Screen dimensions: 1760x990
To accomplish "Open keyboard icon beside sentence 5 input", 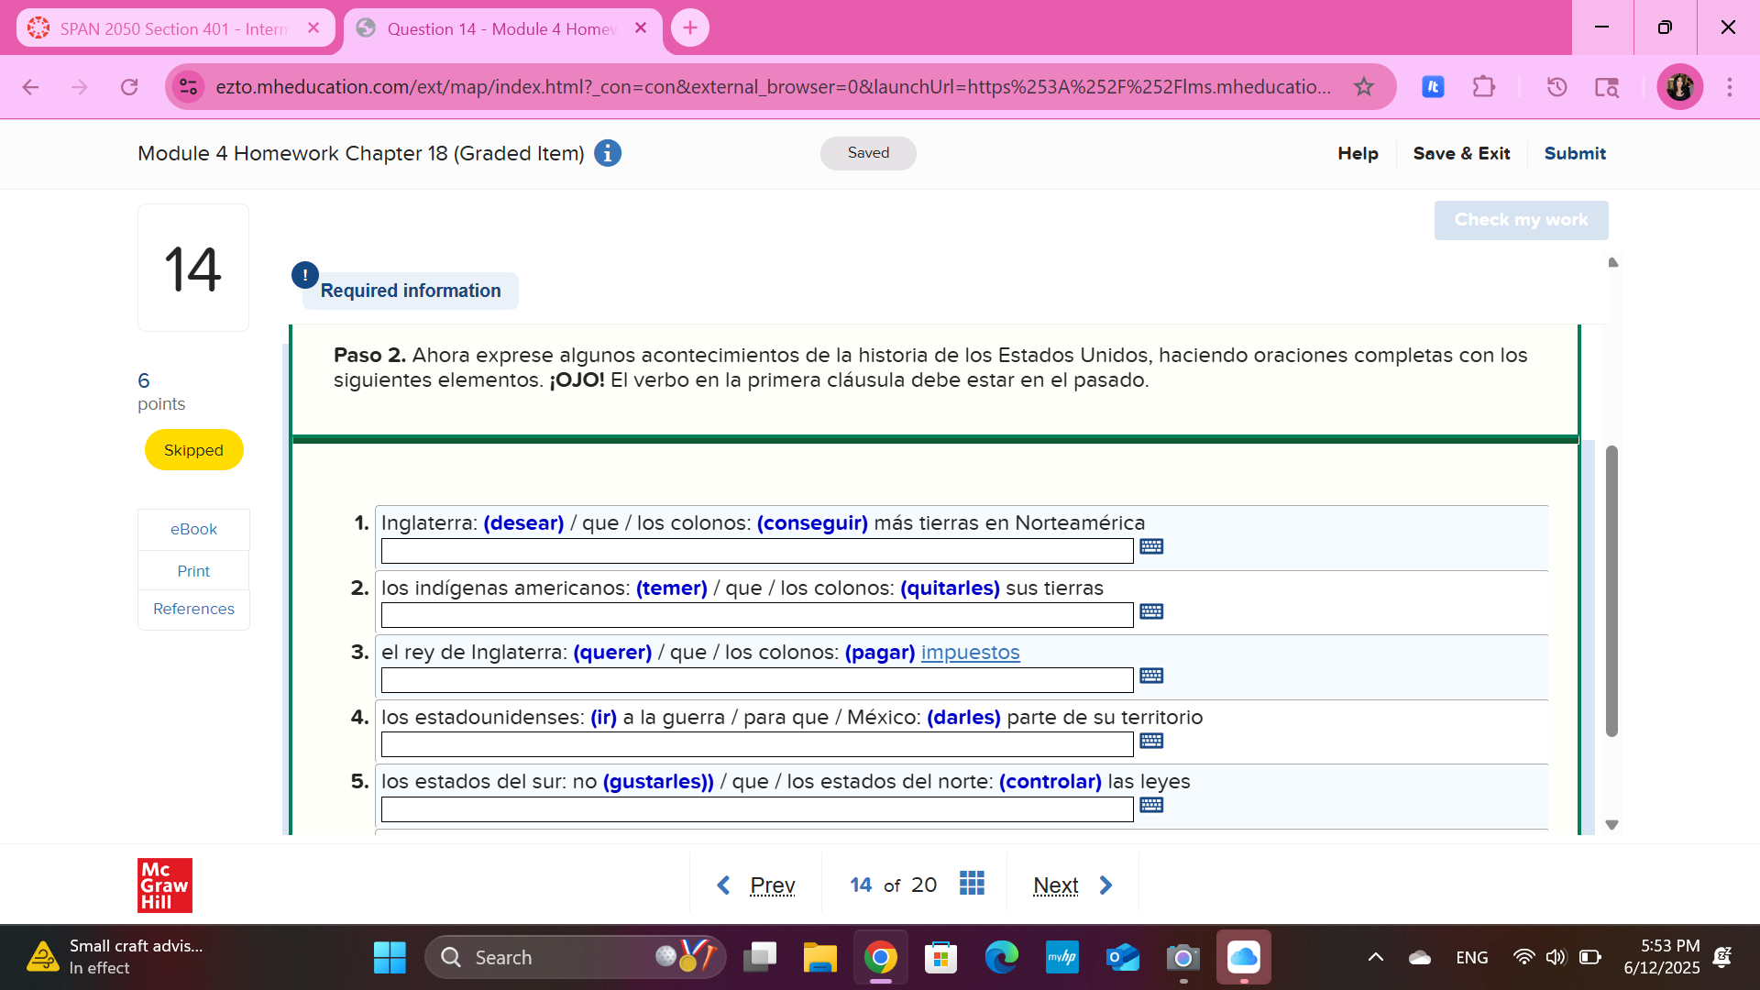I will coord(1151,806).
